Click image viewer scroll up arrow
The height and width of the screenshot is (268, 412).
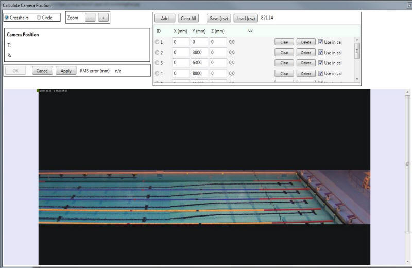coord(407,92)
